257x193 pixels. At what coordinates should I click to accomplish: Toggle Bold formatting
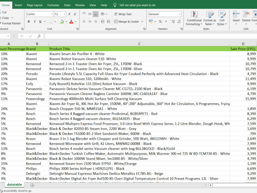[x=29, y=22]
